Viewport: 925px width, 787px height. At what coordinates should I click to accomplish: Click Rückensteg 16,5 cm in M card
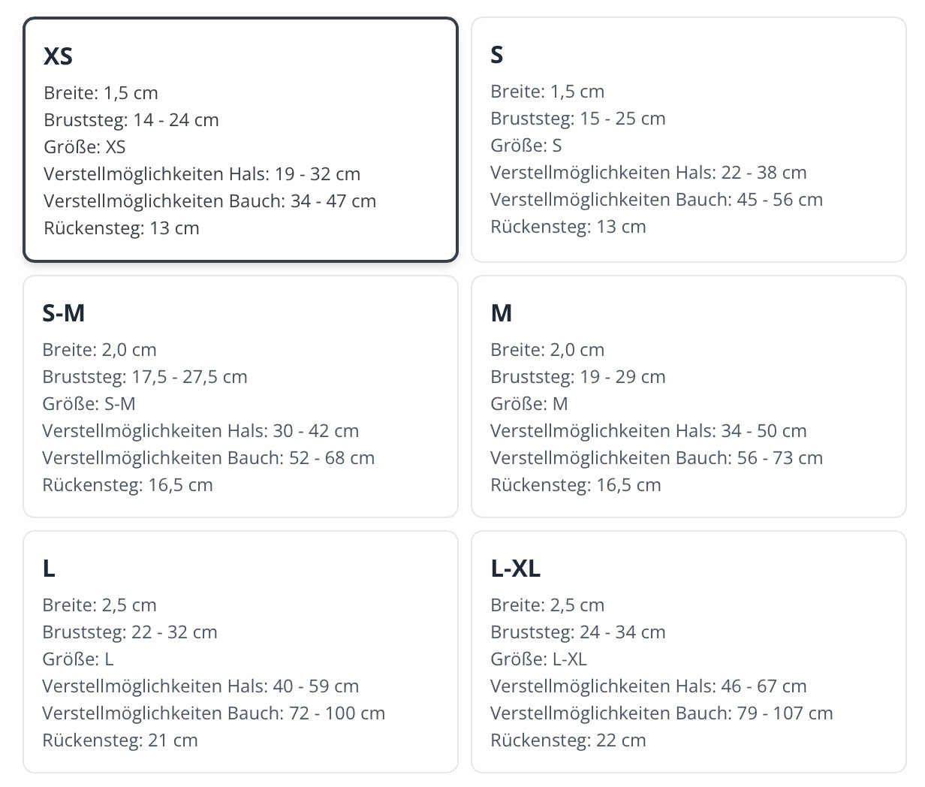[x=575, y=485]
